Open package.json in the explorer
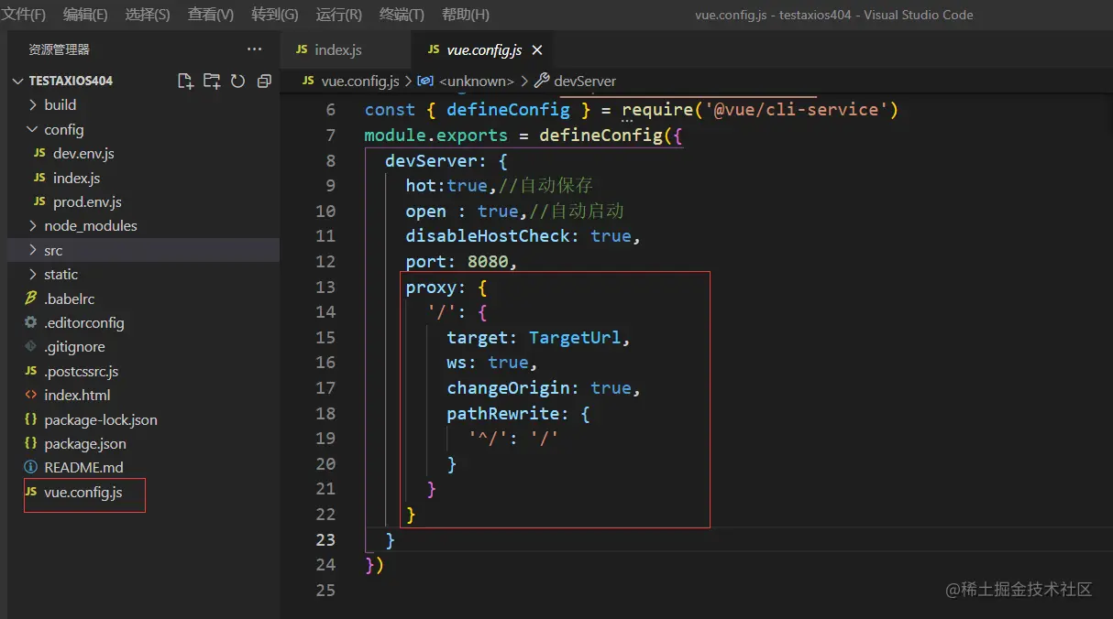 [x=85, y=444]
